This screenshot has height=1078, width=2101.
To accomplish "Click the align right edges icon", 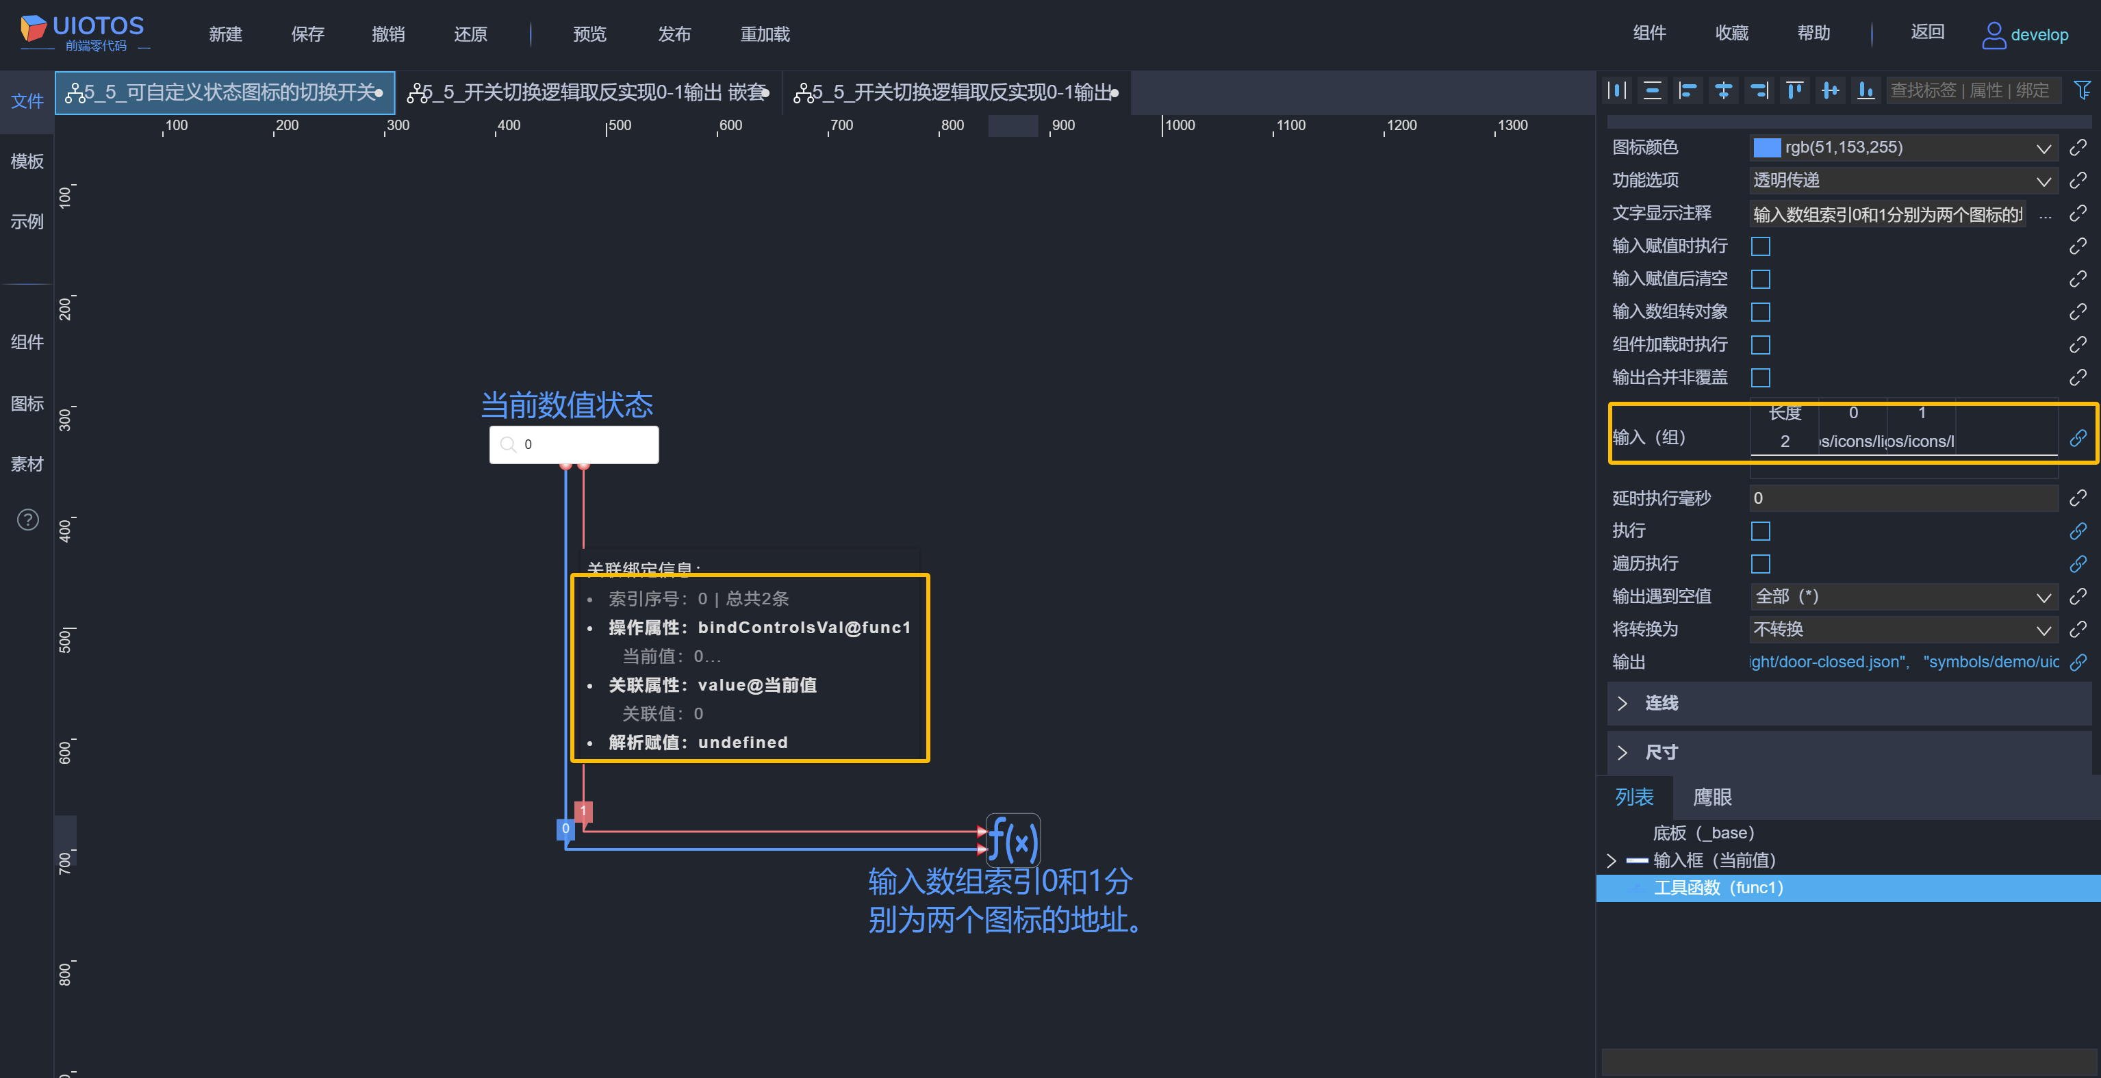I will [1759, 90].
